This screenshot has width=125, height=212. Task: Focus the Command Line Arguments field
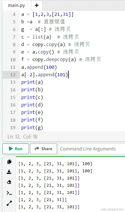(x=91, y=149)
